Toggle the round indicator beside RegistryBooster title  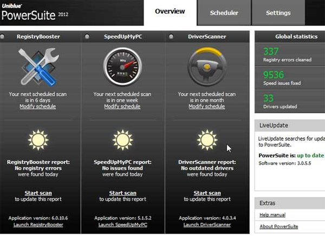[3, 37]
